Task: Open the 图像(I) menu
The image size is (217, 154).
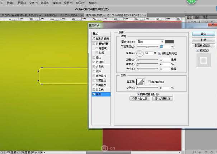Action: [10, 3]
